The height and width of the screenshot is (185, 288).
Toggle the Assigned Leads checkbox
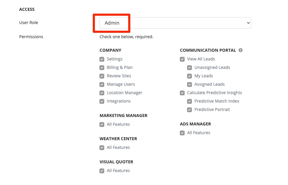[189, 85]
